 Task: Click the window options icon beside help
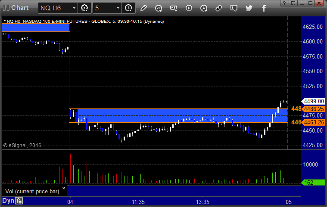point(293,3)
